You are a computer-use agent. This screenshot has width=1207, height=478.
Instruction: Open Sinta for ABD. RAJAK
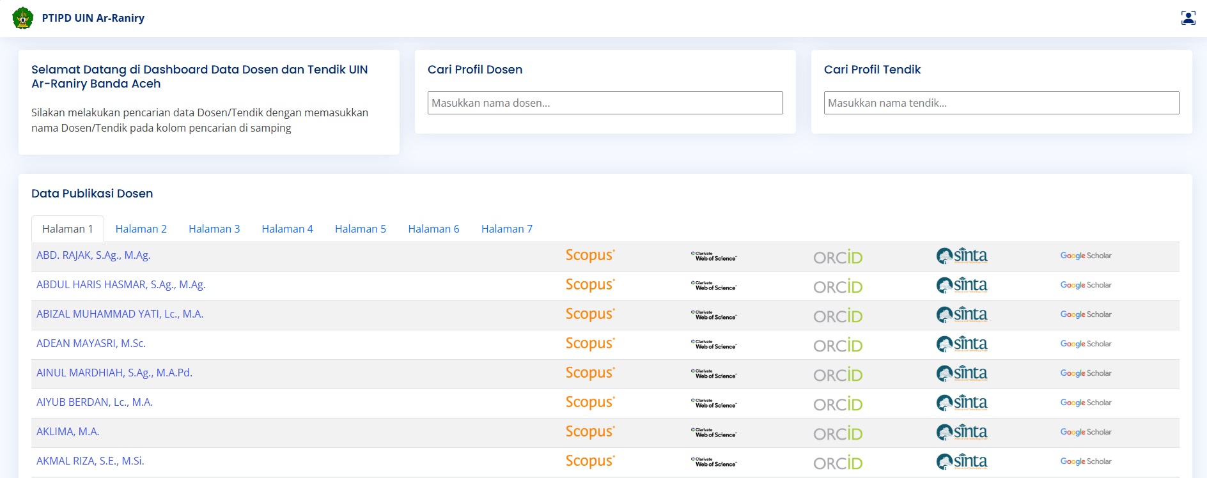962,256
